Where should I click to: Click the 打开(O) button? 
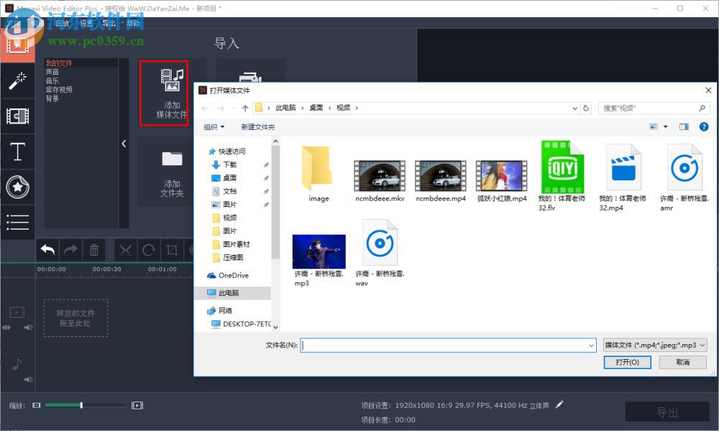tap(627, 362)
